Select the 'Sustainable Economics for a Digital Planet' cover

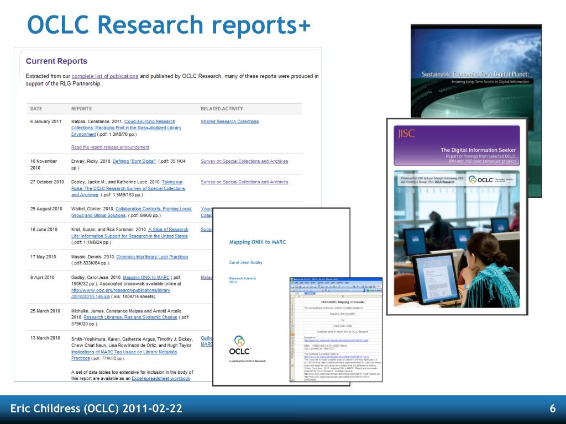476,71
